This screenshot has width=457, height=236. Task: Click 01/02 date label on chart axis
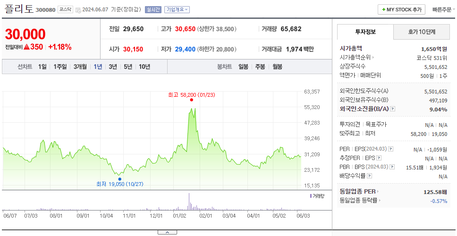(179, 216)
